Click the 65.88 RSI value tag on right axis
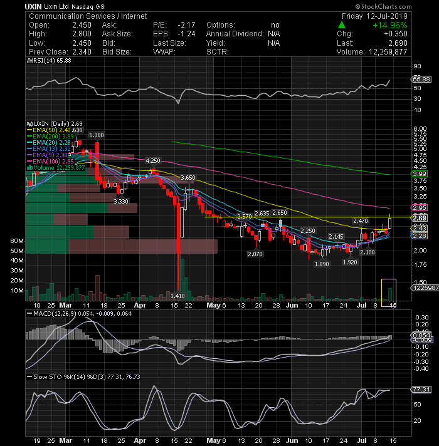 [421, 79]
